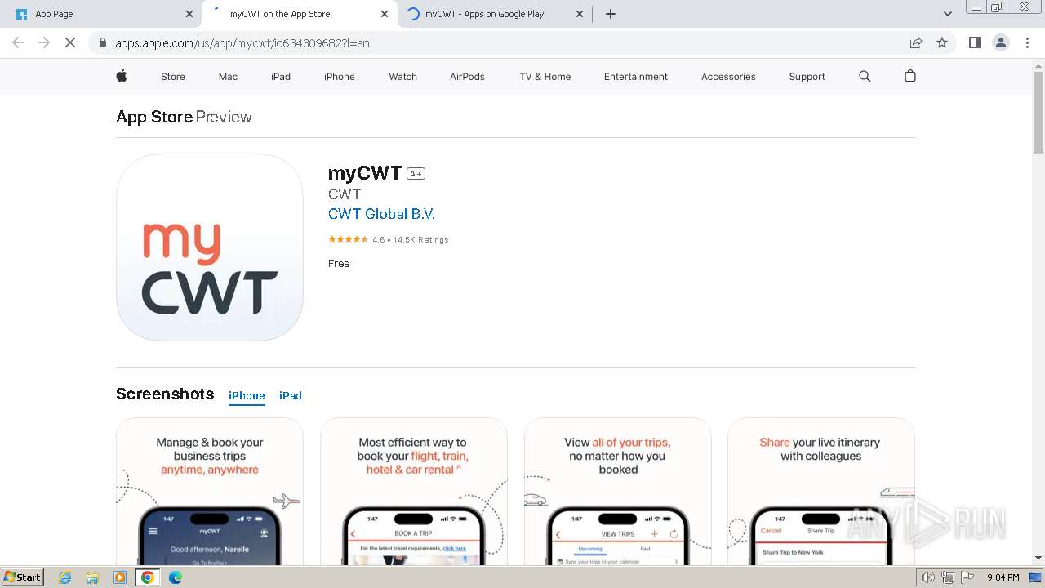
Task: Expand the tab search chevron
Action: 947,14
